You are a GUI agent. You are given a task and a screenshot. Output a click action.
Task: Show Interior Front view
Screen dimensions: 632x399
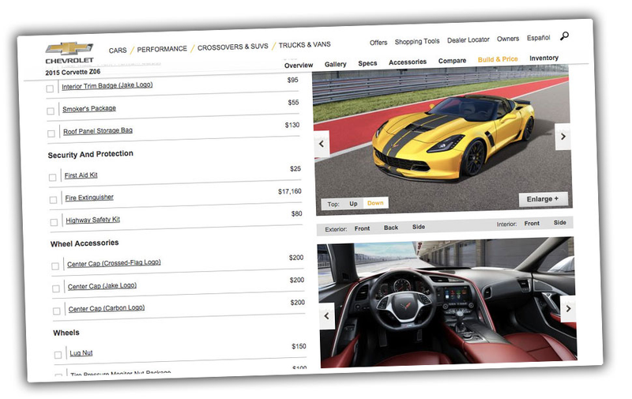click(x=532, y=224)
